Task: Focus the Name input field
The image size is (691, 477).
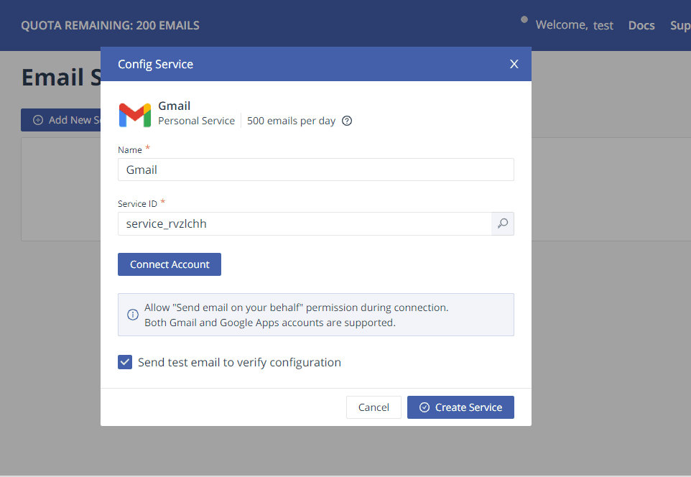Action: coord(315,170)
